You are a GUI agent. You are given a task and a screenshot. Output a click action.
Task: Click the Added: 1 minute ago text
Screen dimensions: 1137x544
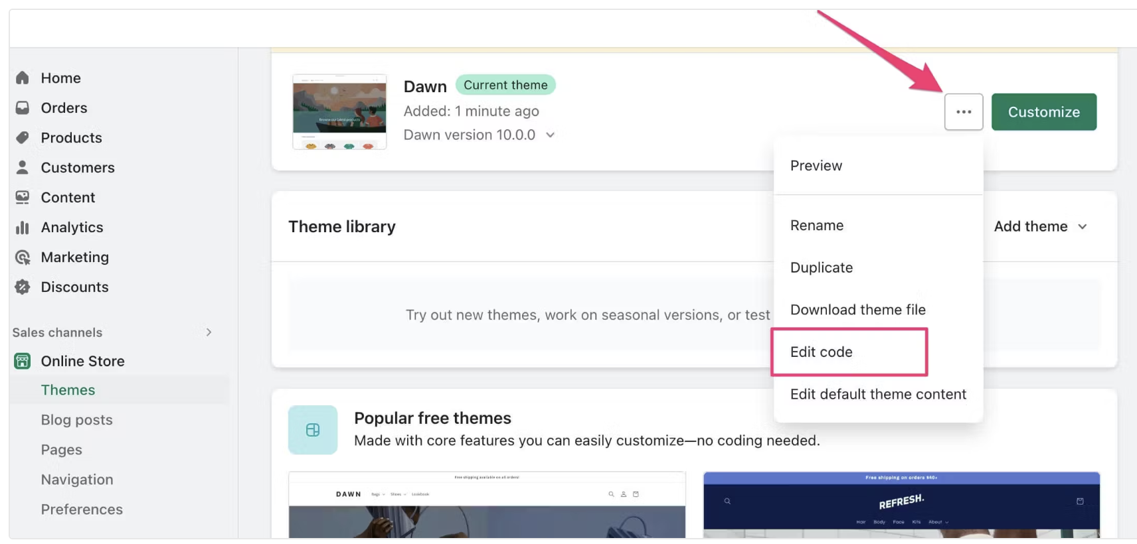[471, 111]
